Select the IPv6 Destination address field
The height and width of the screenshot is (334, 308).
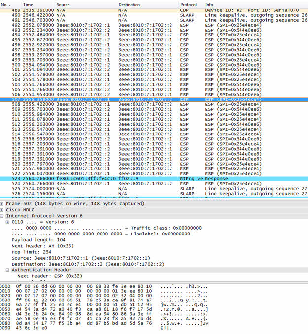[88, 264]
